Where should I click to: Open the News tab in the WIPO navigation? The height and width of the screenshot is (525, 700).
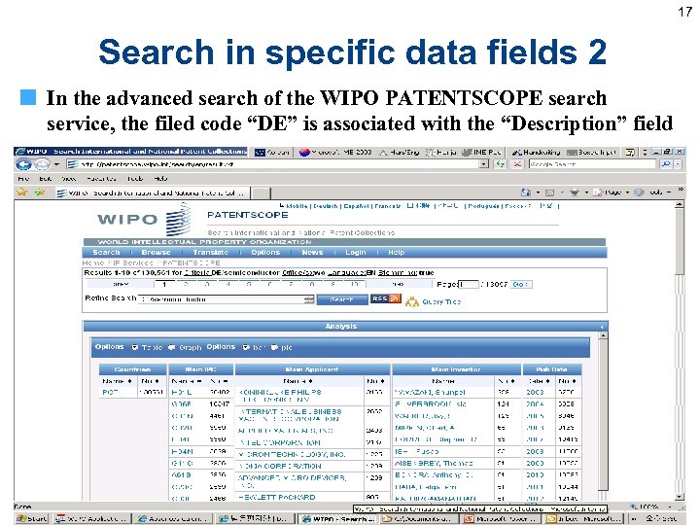[312, 252]
